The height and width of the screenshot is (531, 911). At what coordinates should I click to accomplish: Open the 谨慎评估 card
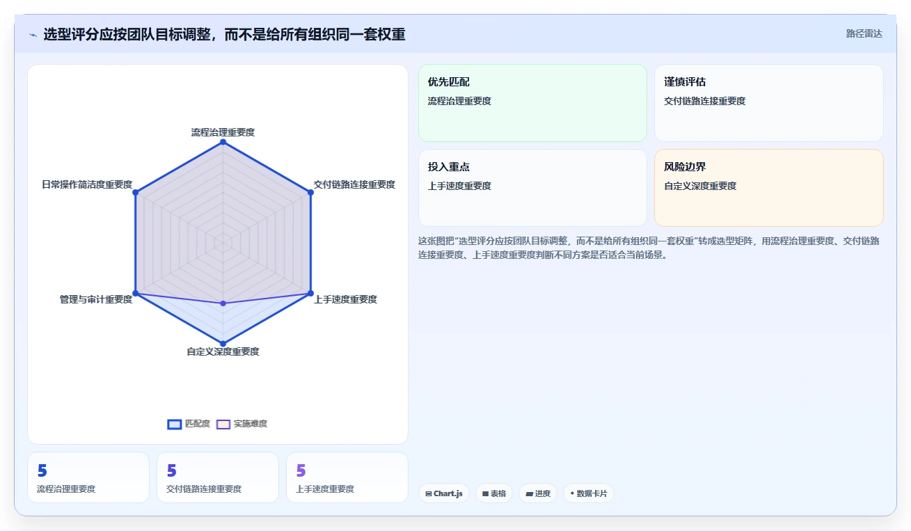[769, 103]
